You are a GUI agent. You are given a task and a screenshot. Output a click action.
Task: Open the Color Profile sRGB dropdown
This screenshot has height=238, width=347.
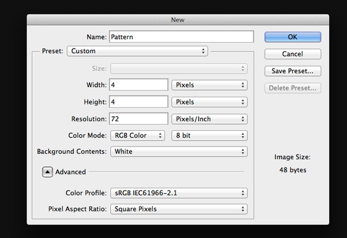(x=179, y=193)
